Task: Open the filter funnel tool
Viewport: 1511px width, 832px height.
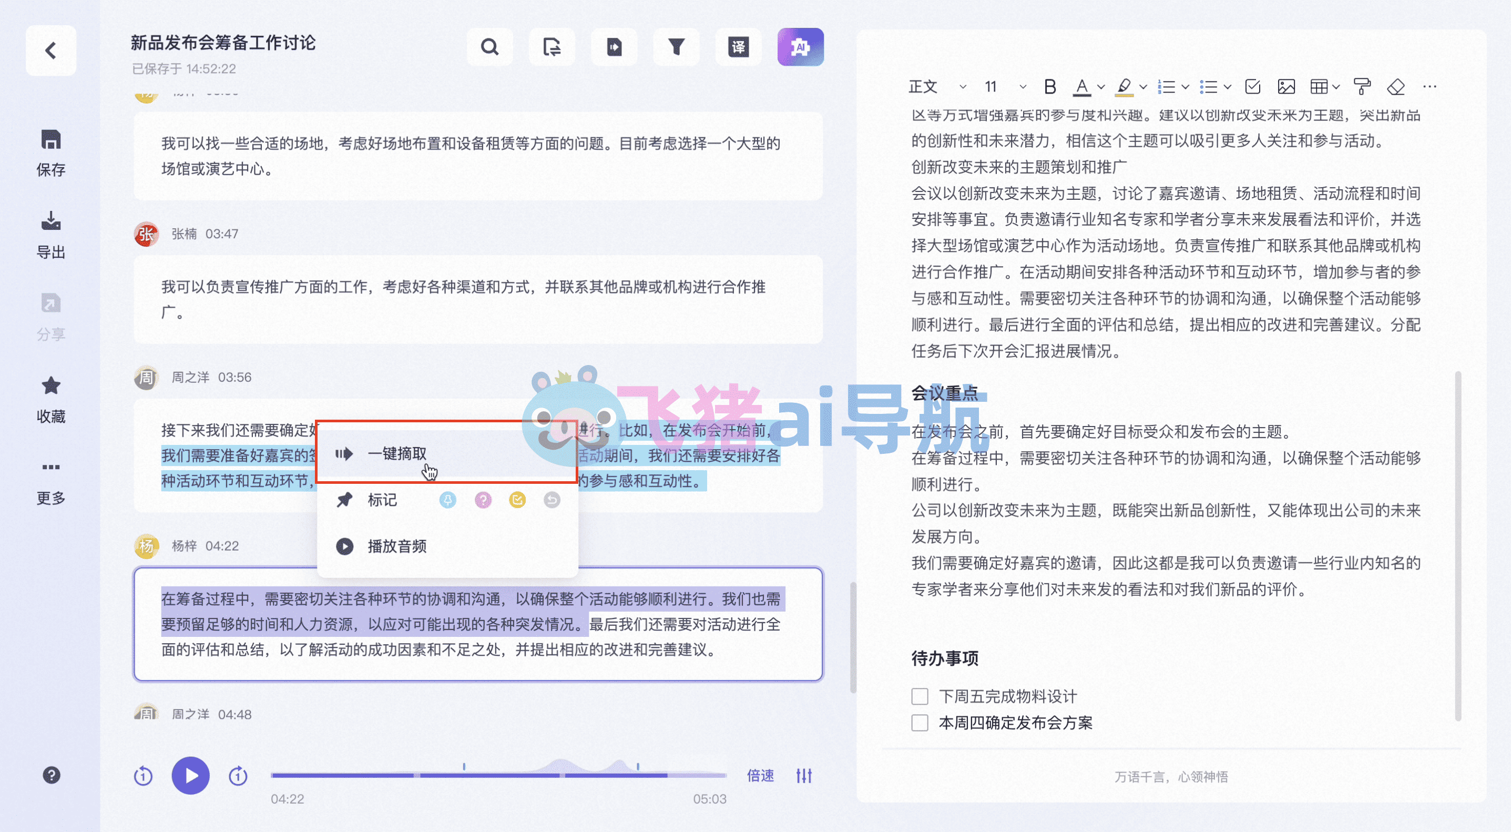Action: click(676, 47)
